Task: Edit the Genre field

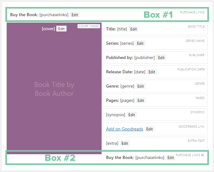Action: (x=141, y=86)
